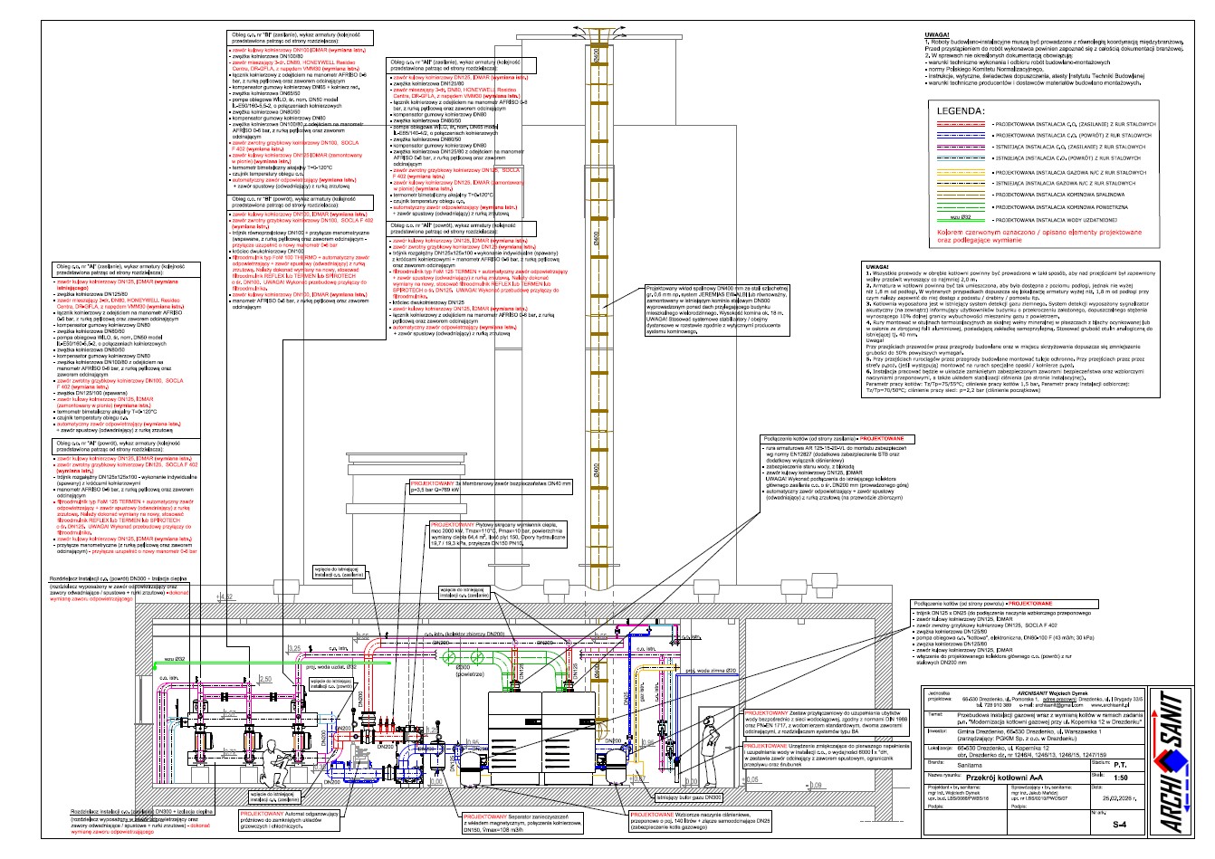Image resolution: width=1215 pixels, height=859 pixels.
Task: Click the sheet number S-4
Action: [1119, 825]
